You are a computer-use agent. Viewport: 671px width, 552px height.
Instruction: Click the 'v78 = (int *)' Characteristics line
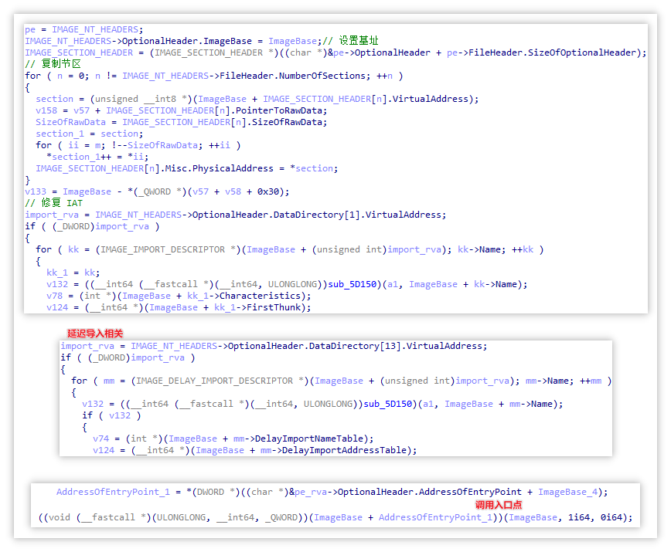179,296
